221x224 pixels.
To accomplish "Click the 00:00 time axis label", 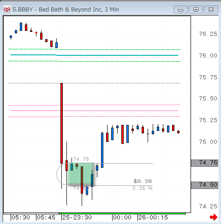I will 122,218.
